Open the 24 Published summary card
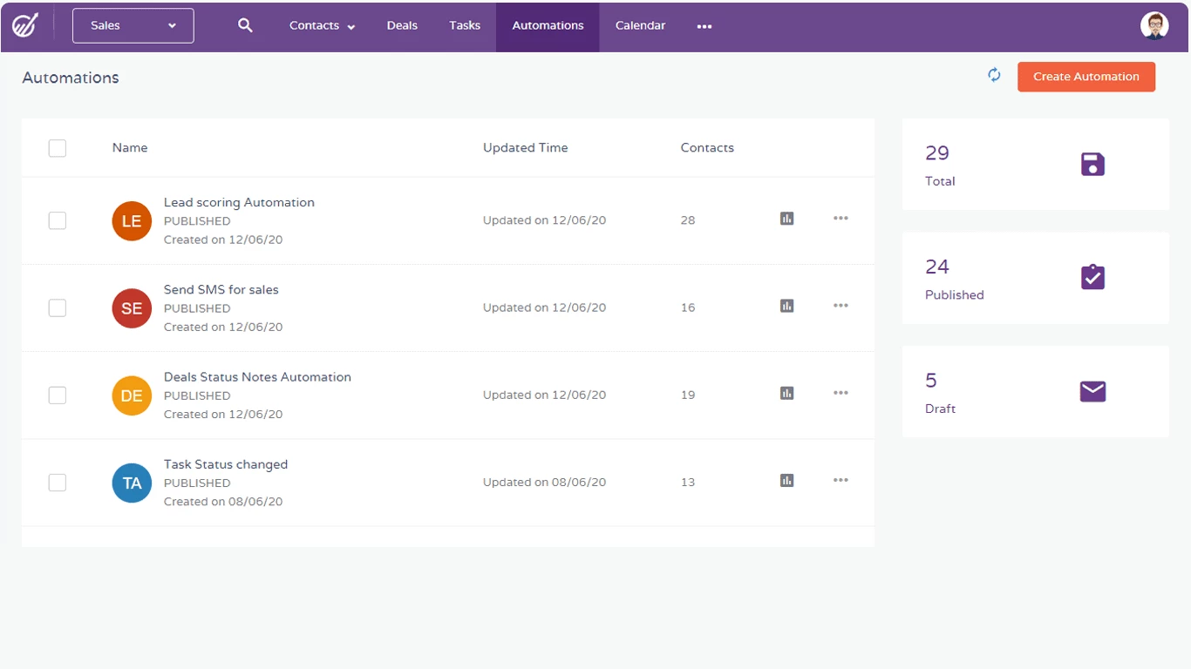This screenshot has width=1191, height=669. click(1036, 278)
